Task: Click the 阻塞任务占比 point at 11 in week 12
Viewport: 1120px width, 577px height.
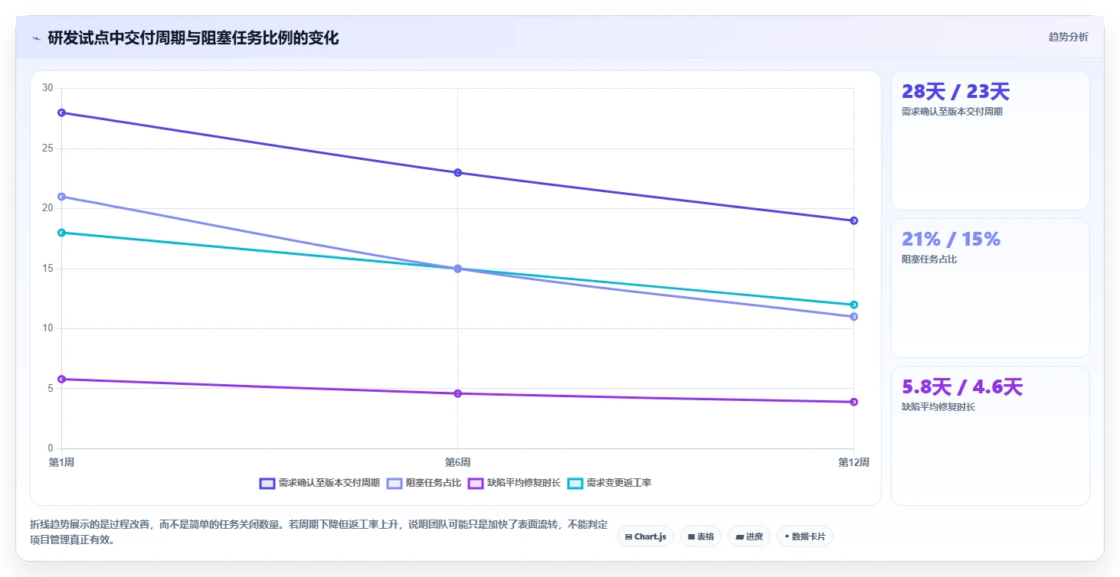Action: (x=853, y=316)
